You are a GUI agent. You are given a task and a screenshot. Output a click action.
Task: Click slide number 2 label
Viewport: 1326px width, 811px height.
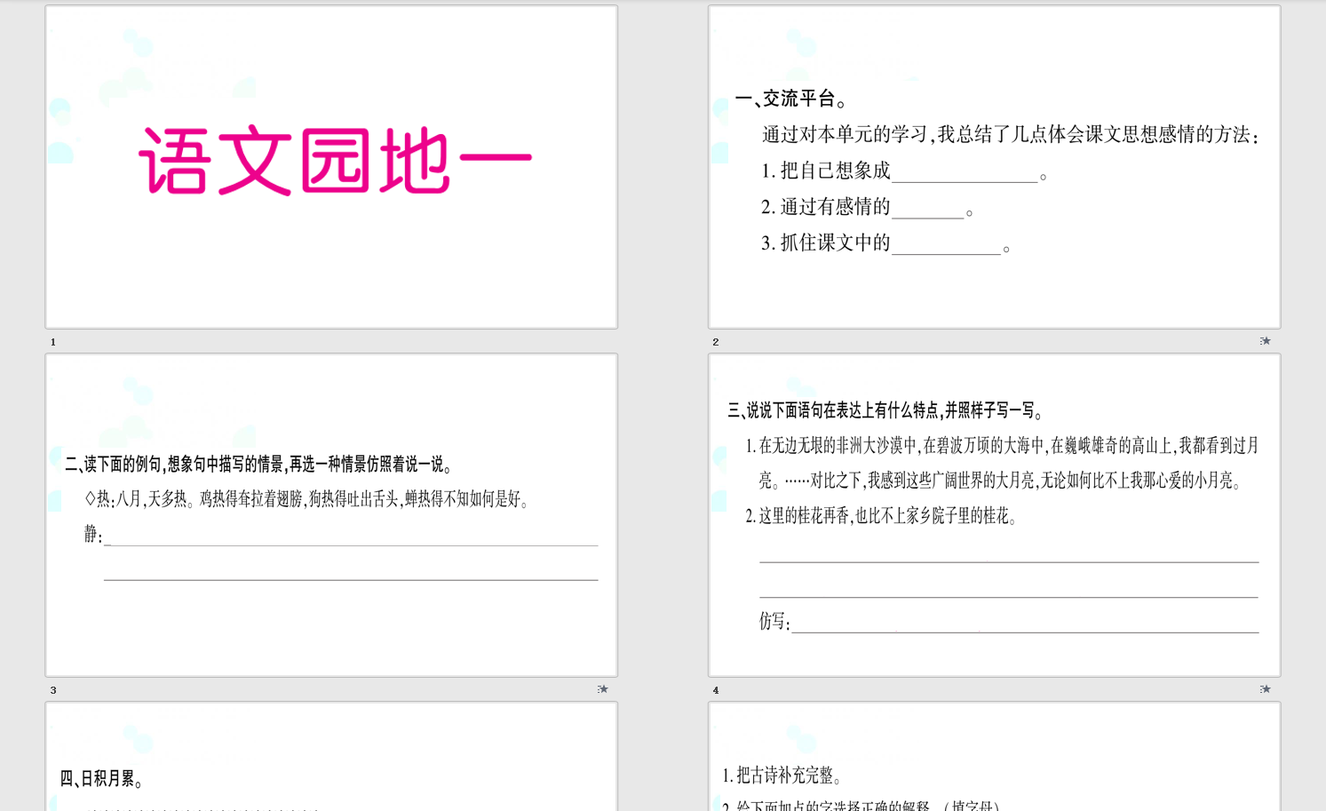pos(716,342)
